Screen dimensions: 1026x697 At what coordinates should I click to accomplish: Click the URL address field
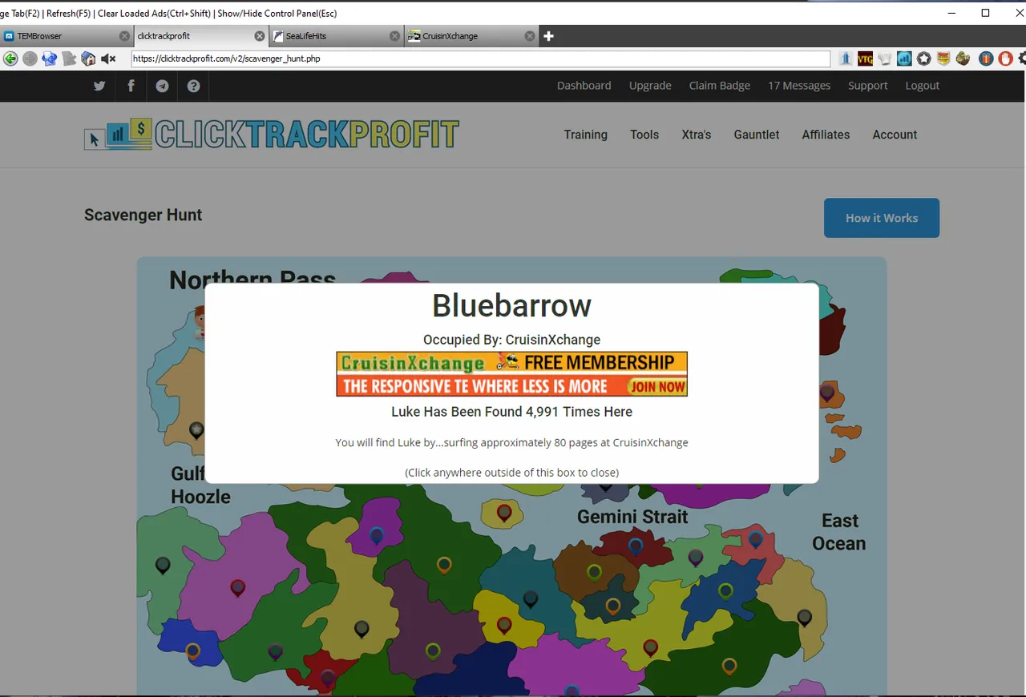[480, 58]
